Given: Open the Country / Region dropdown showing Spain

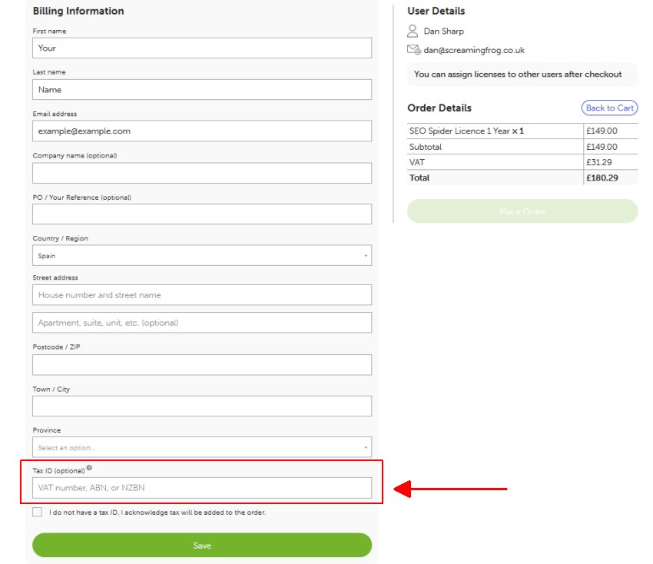Looking at the screenshot, I should (201, 254).
